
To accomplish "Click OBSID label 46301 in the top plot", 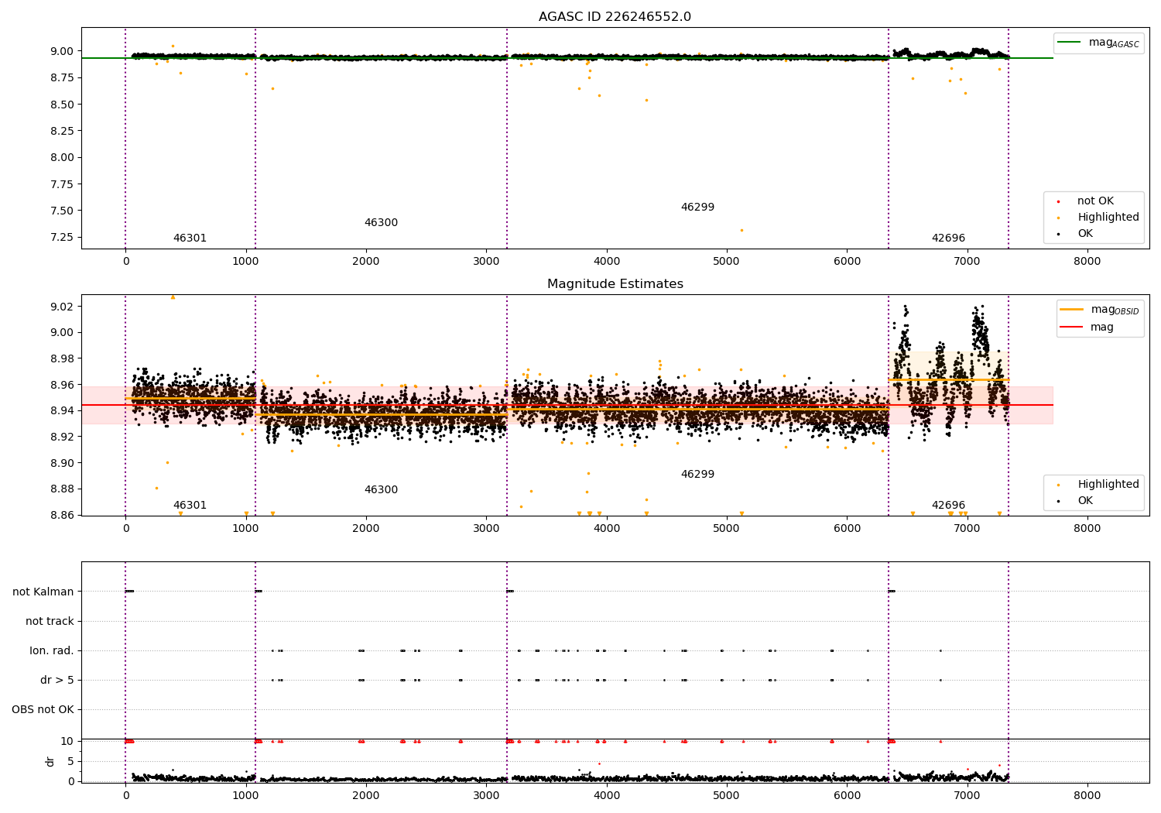I will point(190,238).
